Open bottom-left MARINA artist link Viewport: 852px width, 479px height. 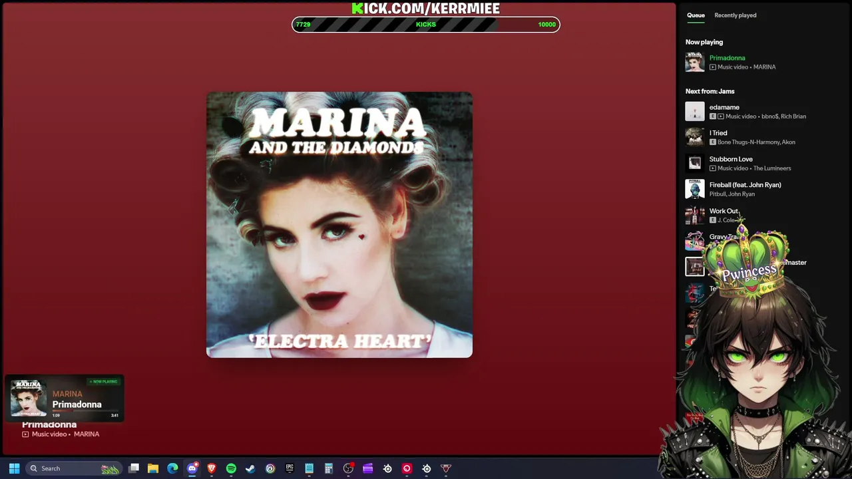tap(87, 434)
